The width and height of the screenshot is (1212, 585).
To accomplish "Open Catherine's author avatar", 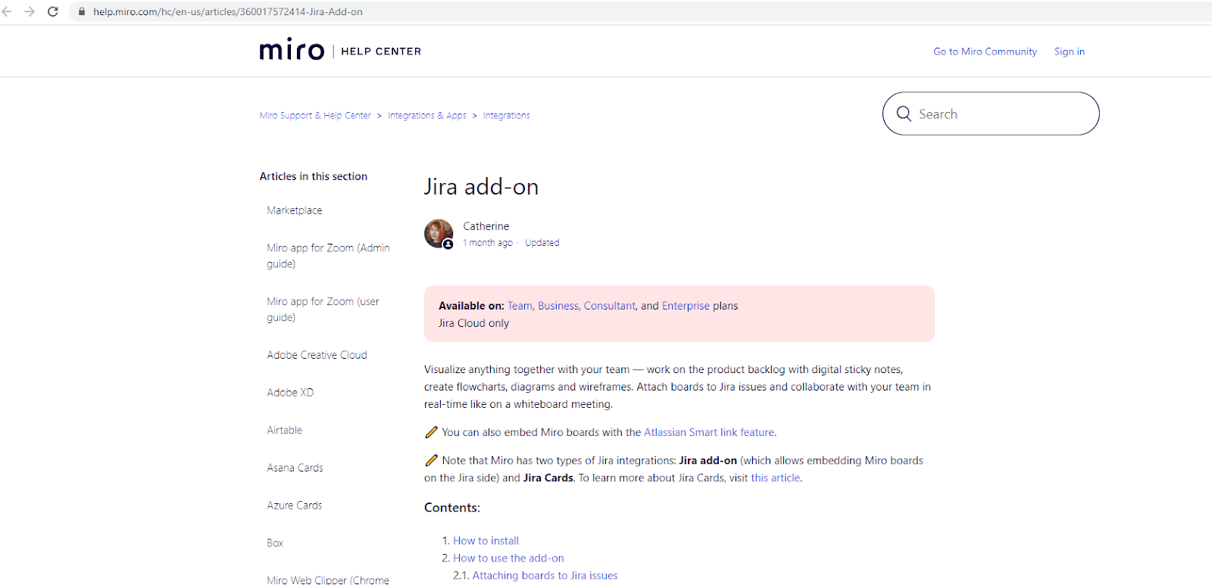I will (x=439, y=234).
